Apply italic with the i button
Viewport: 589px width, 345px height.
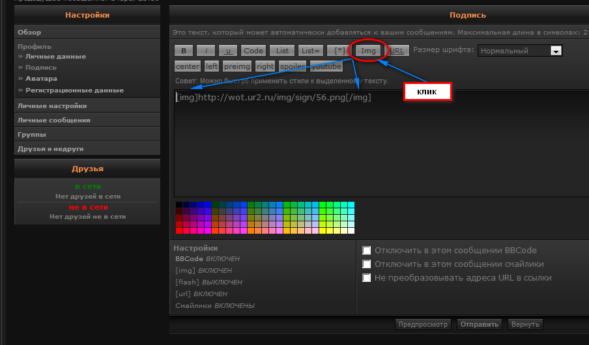coord(206,51)
